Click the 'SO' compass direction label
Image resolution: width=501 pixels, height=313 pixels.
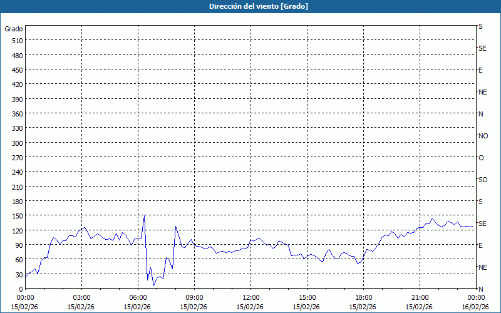[x=483, y=180]
